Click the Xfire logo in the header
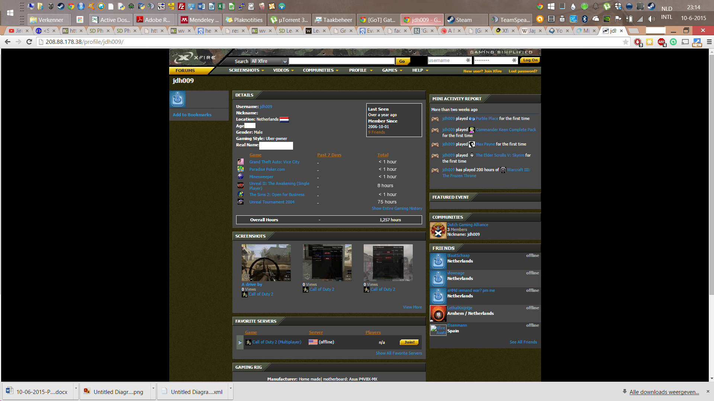 click(x=195, y=58)
